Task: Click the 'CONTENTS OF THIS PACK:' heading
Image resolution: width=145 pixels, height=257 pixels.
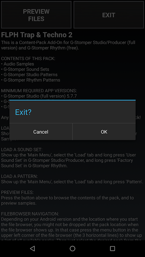Action: (x=28, y=58)
